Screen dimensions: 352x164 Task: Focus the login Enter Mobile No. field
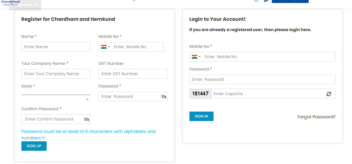268,57
